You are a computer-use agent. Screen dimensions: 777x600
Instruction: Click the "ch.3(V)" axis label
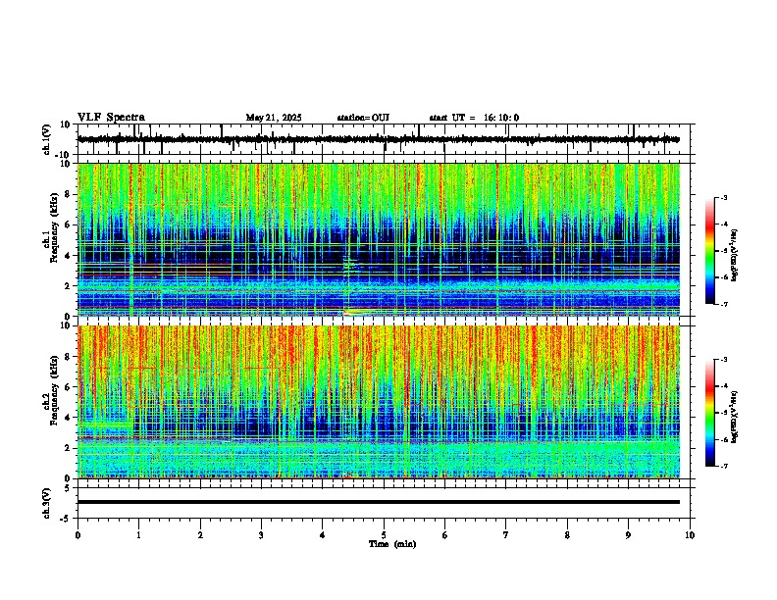coord(47,503)
